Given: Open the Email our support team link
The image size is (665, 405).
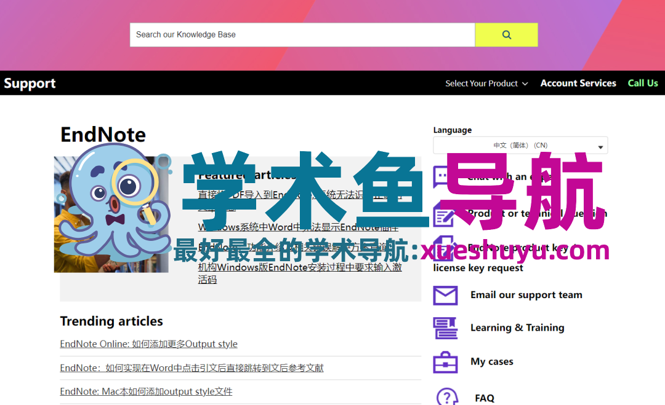Looking at the screenshot, I should point(526,295).
